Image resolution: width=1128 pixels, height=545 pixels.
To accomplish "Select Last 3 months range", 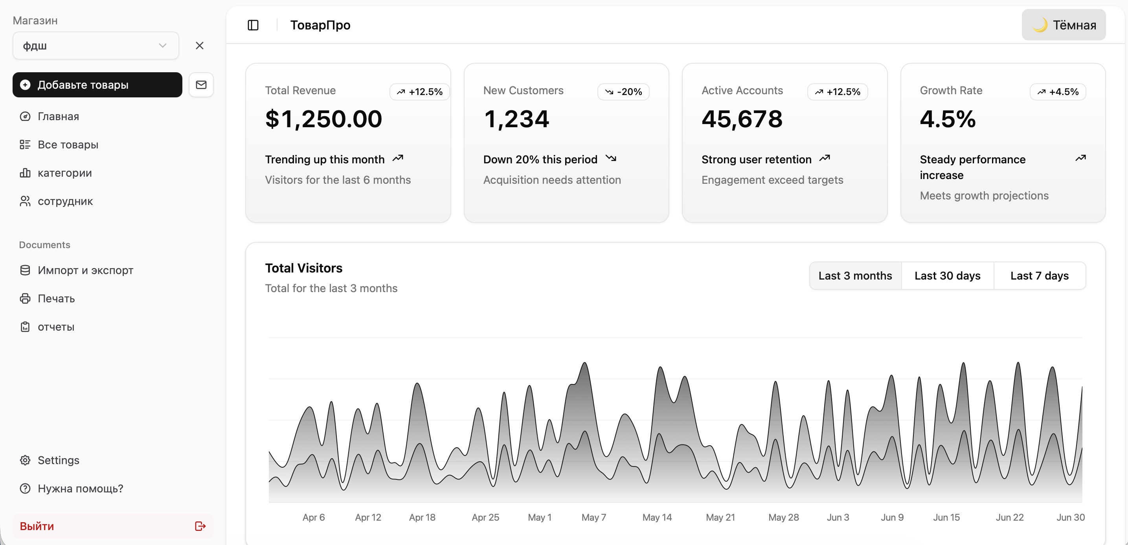I will pyautogui.click(x=855, y=276).
